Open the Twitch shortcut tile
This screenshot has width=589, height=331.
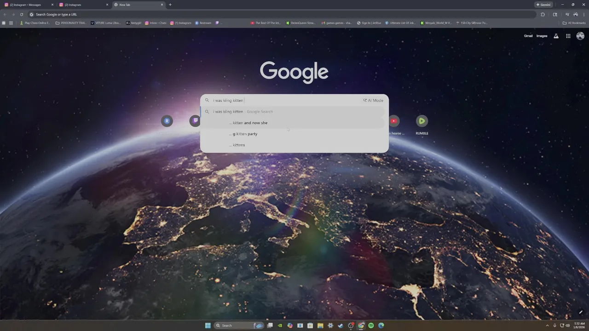click(195, 121)
